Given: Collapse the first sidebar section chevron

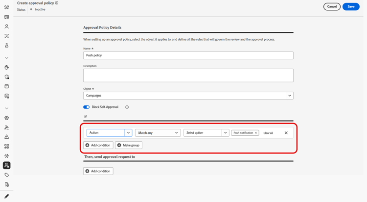Looking at the screenshot, I should pos(7,58).
